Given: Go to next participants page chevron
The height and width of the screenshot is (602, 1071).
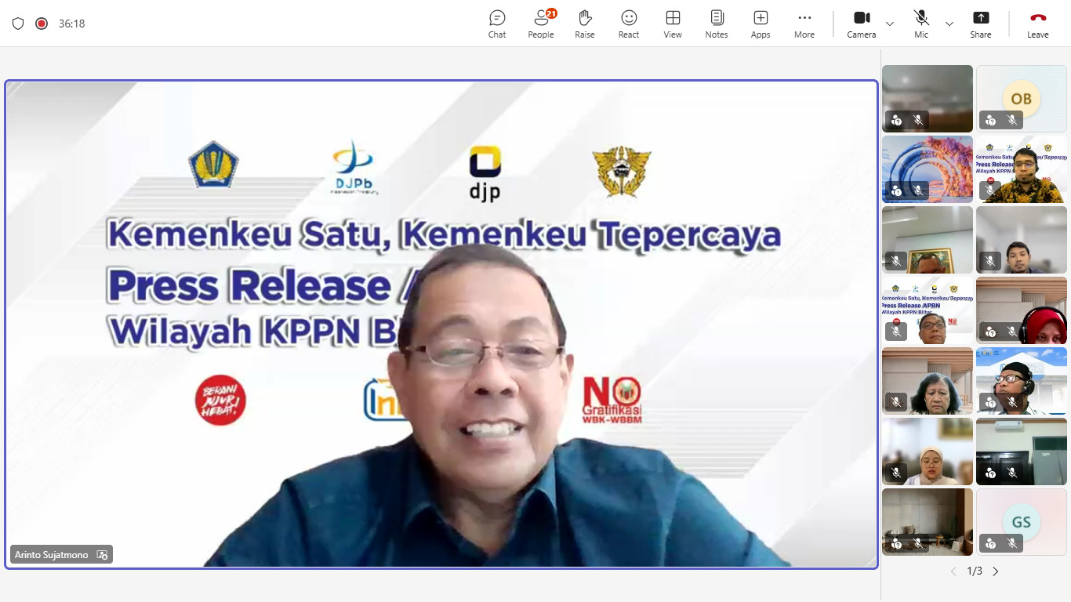Looking at the screenshot, I should point(996,571).
